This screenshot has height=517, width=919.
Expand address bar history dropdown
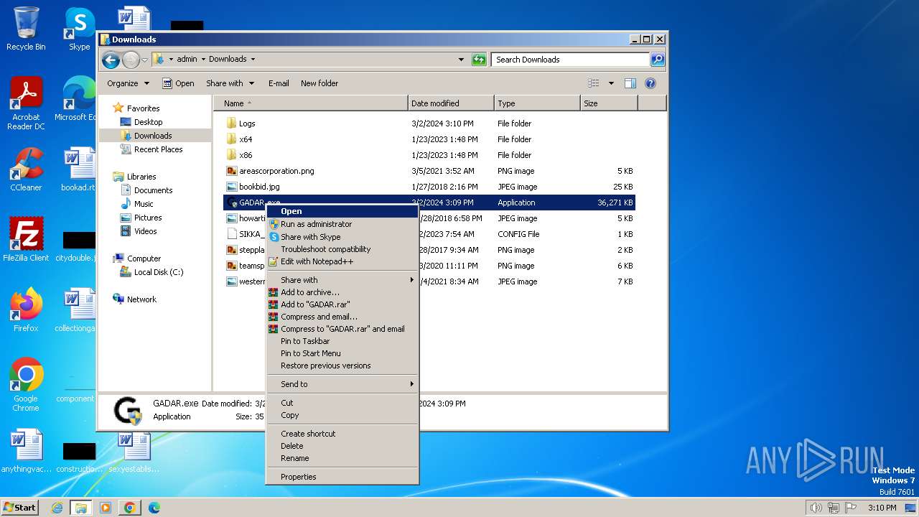pyautogui.click(x=461, y=60)
